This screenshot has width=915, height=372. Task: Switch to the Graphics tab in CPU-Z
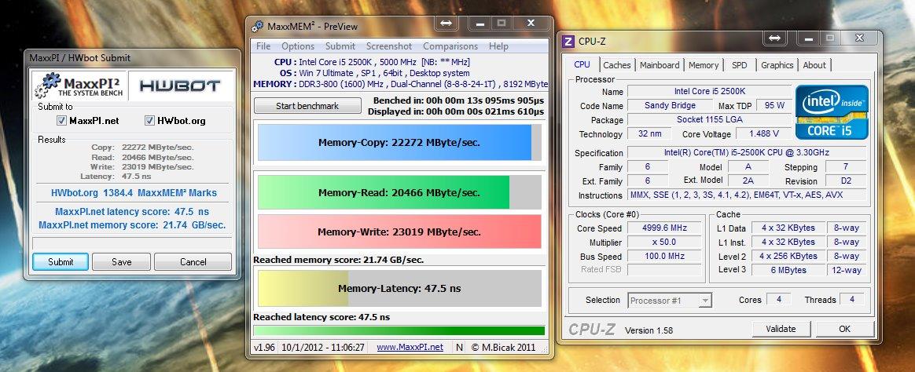[777, 65]
